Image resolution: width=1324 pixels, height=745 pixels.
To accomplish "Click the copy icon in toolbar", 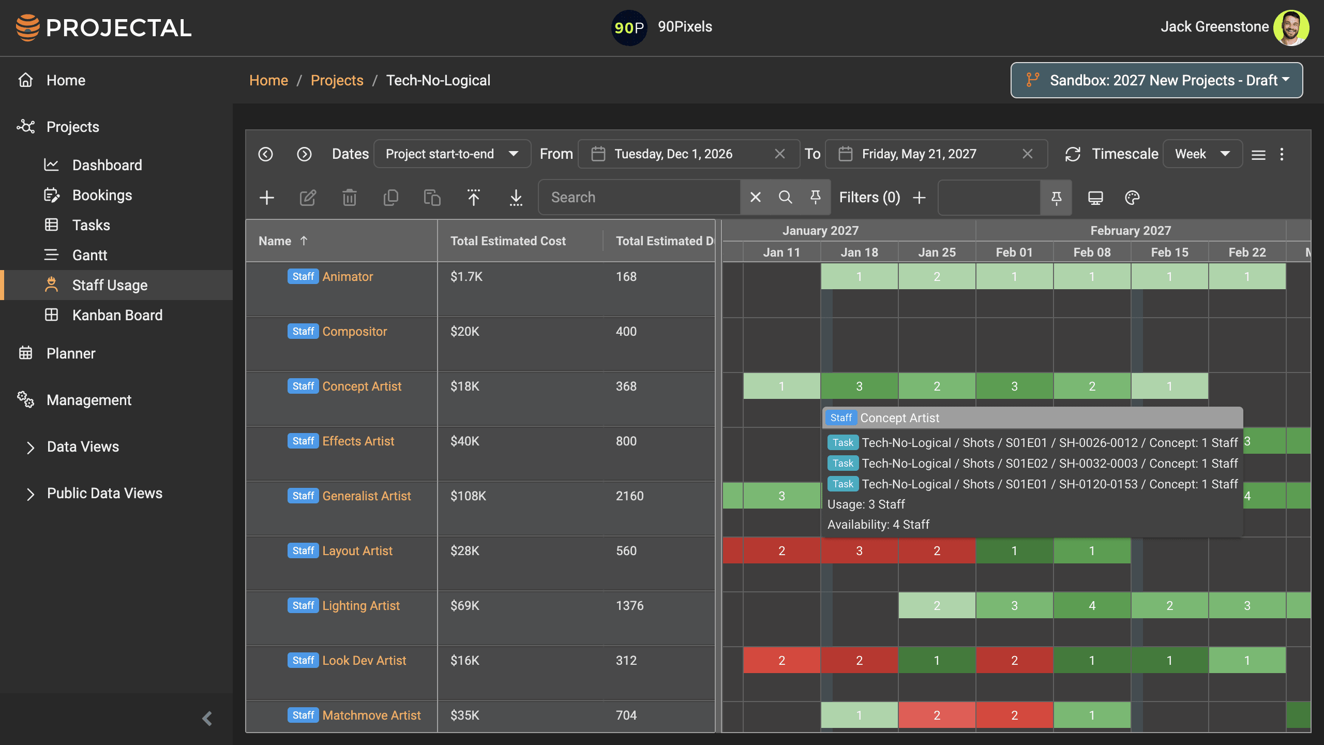I will (x=391, y=198).
